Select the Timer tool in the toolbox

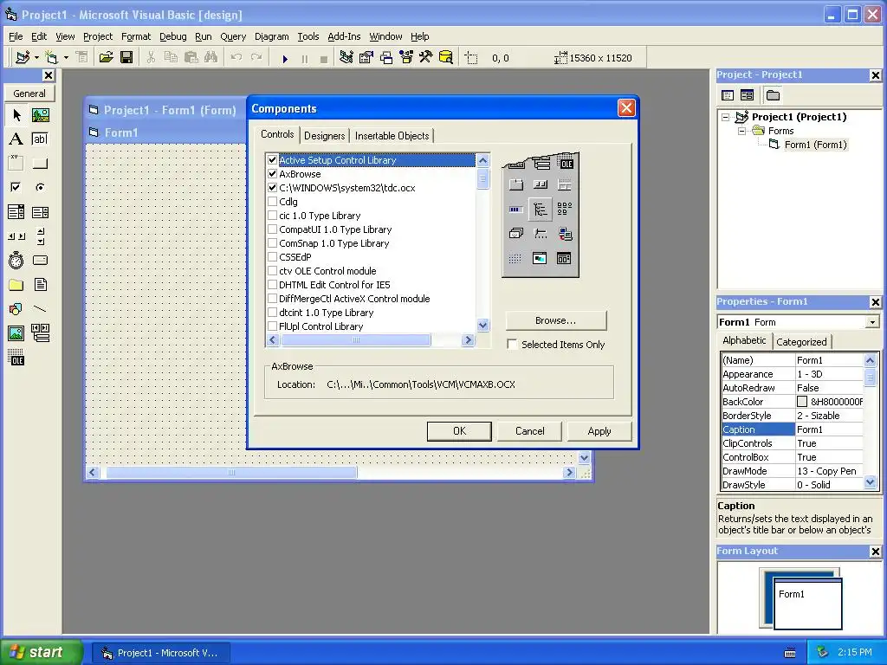16,260
